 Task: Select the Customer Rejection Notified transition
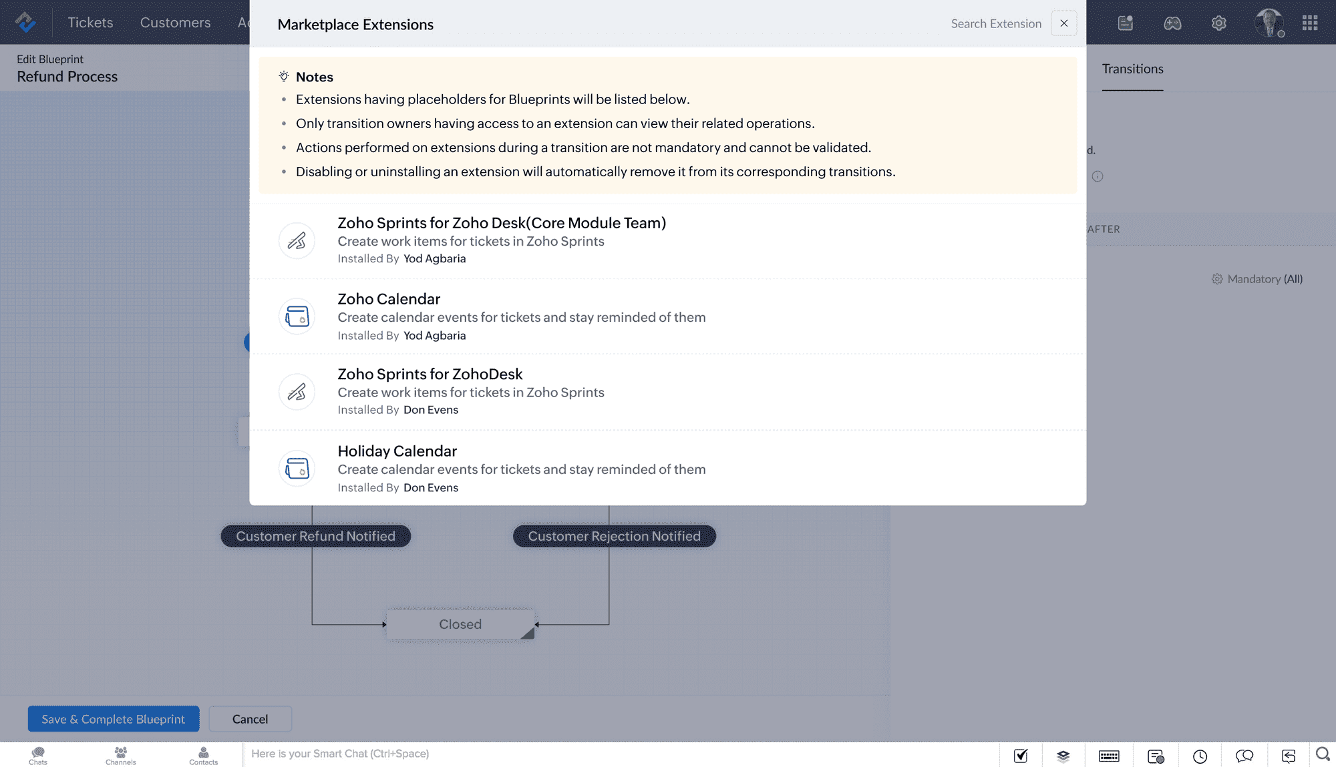tap(614, 536)
